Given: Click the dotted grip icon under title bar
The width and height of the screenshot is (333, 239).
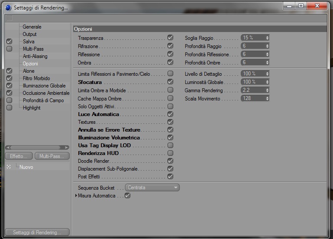Looking at the screenshot, I should (x=10, y=18).
